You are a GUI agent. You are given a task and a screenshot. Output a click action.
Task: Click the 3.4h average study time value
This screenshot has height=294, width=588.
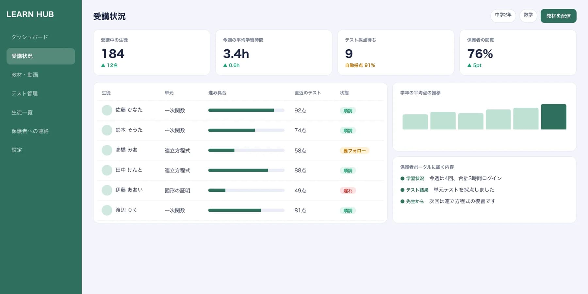click(236, 54)
